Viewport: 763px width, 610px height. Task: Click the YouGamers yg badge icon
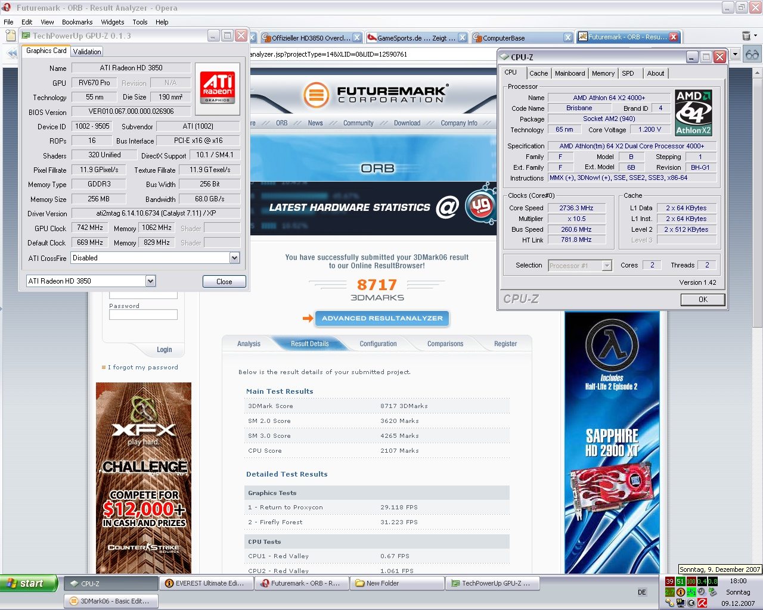pyautogui.click(x=480, y=206)
